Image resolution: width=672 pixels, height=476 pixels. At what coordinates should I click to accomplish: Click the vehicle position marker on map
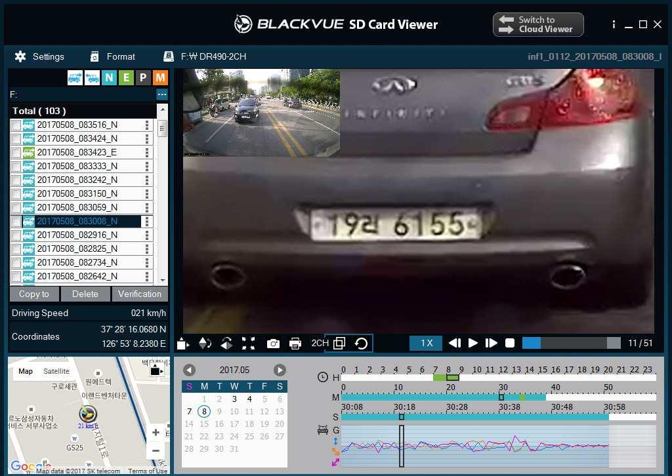[88, 414]
